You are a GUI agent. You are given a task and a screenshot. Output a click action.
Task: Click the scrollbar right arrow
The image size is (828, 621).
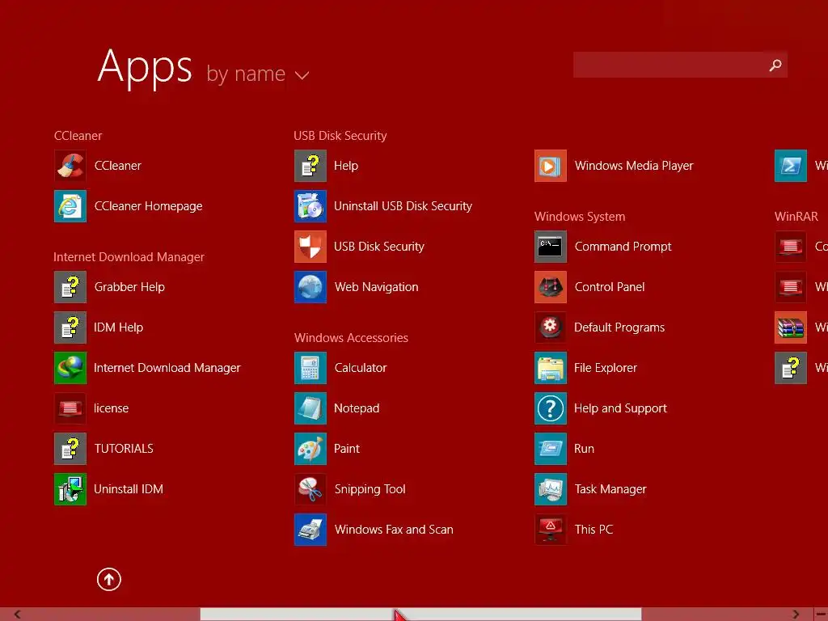(x=796, y=615)
